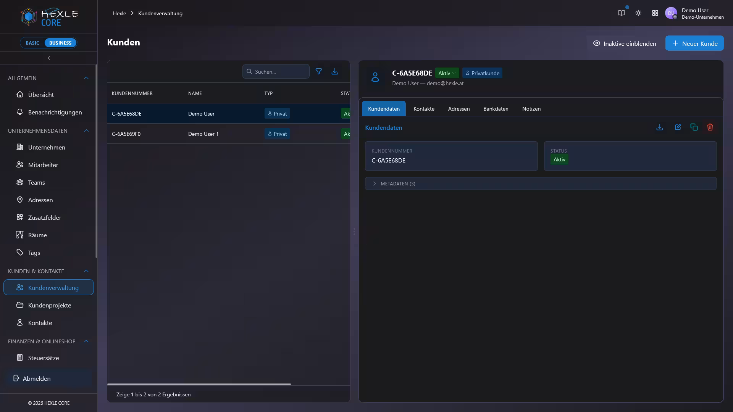This screenshot has width=733, height=412.
Task: Open the Aktiv status dropdown in header
Action: click(x=447, y=73)
